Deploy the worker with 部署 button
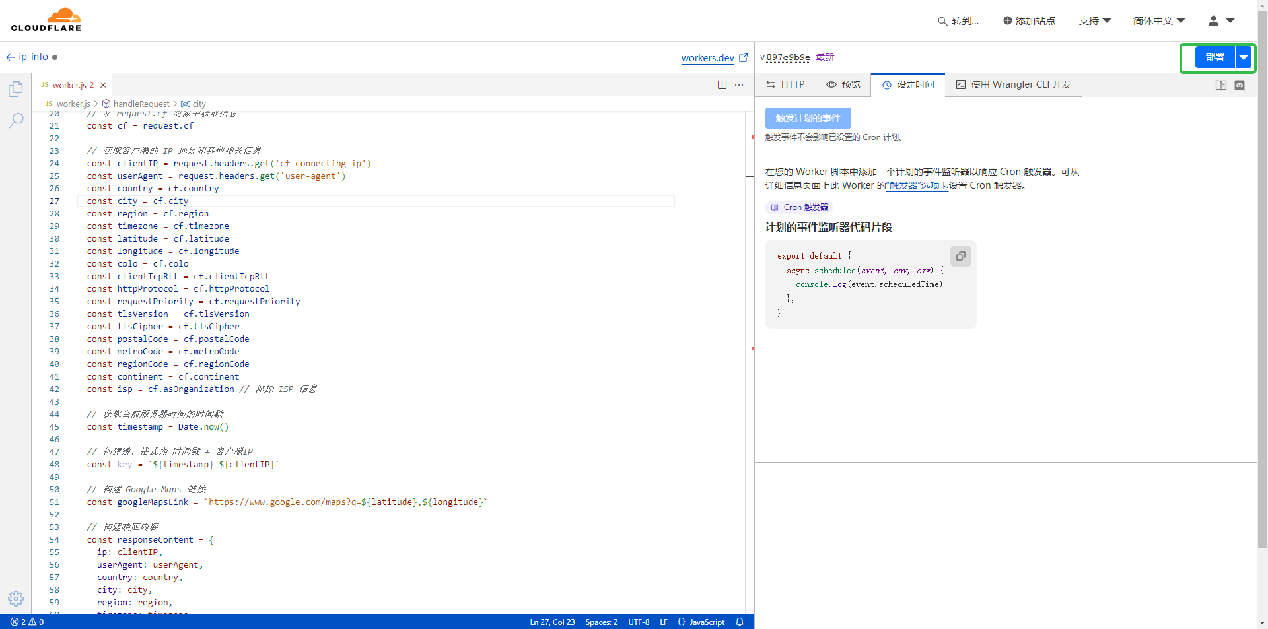Viewport: 1268px width, 629px height. coord(1215,57)
